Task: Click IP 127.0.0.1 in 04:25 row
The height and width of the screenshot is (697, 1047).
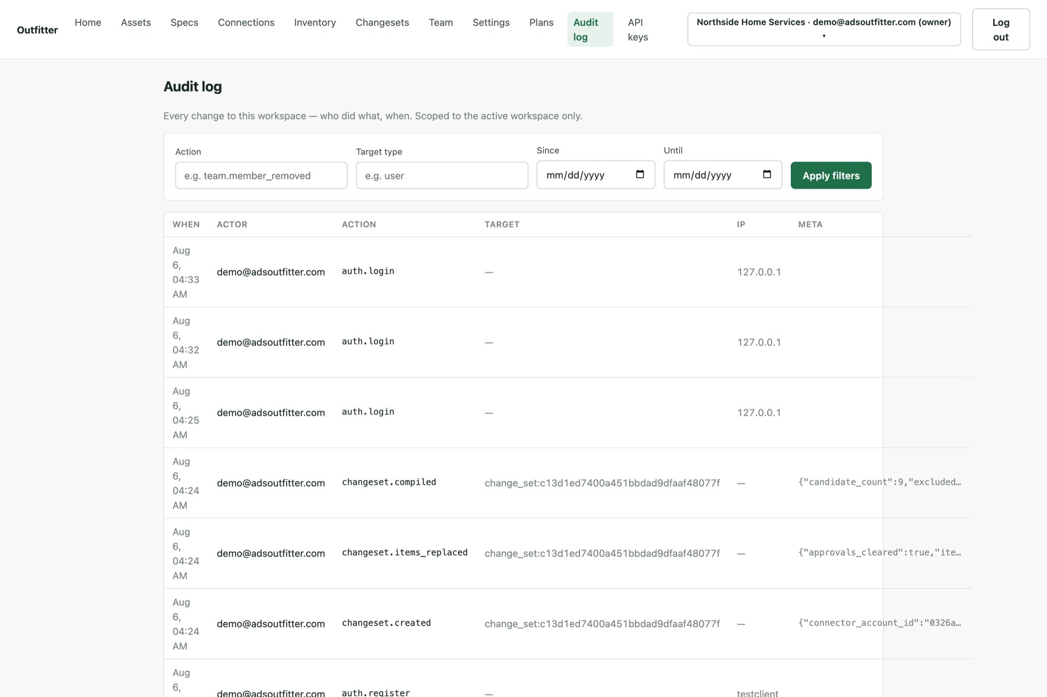Action: [759, 413]
